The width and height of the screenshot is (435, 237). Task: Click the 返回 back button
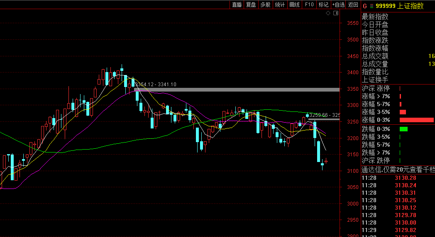coord(353,5)
